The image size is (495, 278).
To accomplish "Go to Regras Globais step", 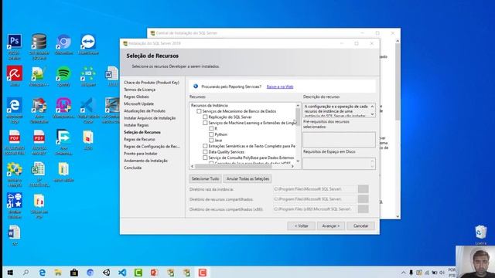I will click(x=136, y=97).
